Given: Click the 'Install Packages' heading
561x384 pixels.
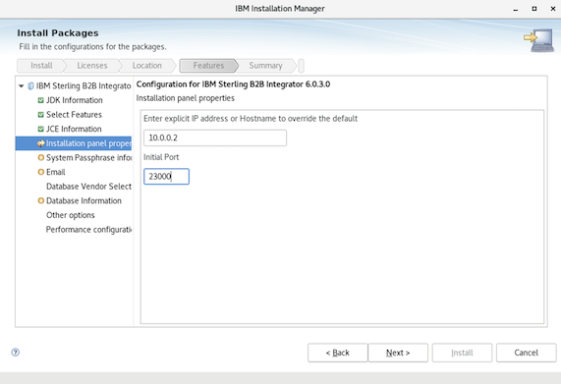Looking at the screenshot, I should pos(58,33).
